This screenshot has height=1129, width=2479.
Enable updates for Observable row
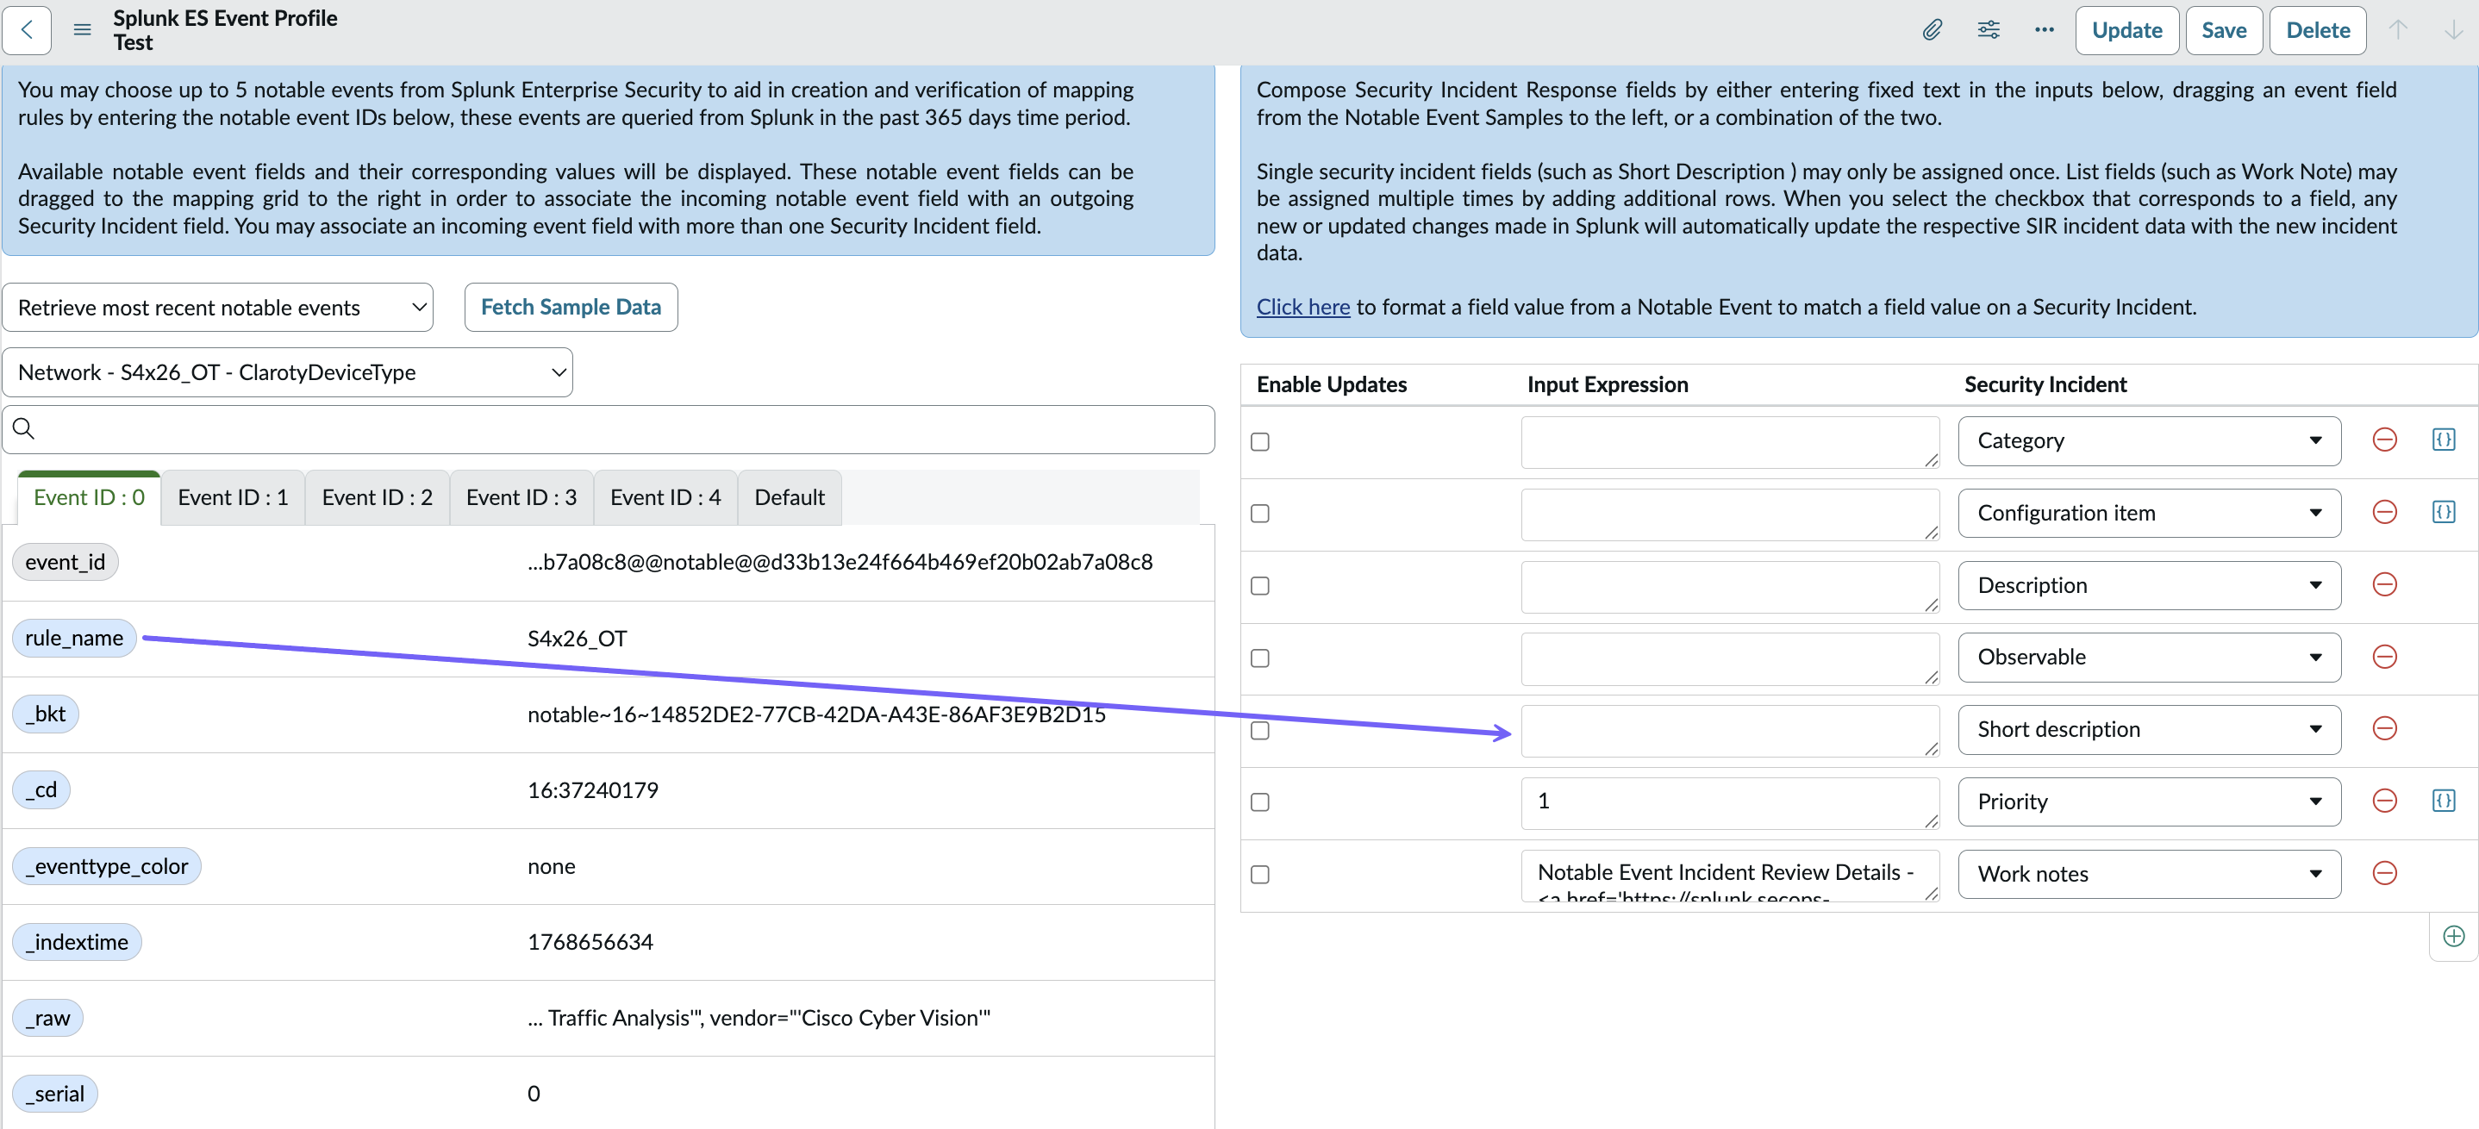[x=1259, y=658]
